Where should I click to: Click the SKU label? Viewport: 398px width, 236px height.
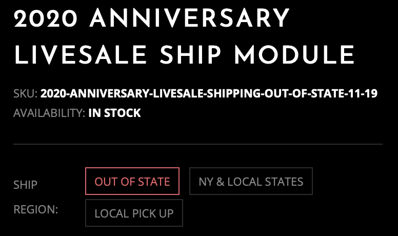(x=26, y=93)
